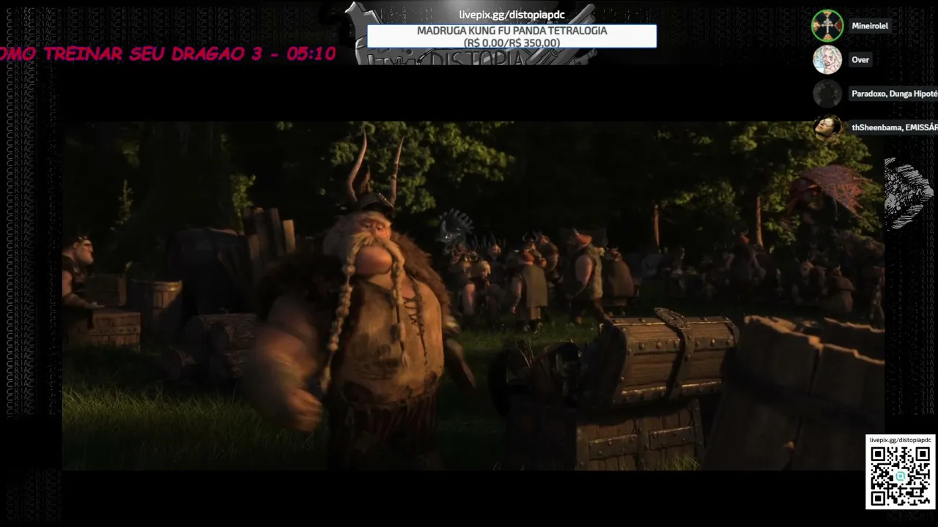This screenshot has width=938, height=527.
Task: Click thSheenbama's avatar
Action: 827,127
